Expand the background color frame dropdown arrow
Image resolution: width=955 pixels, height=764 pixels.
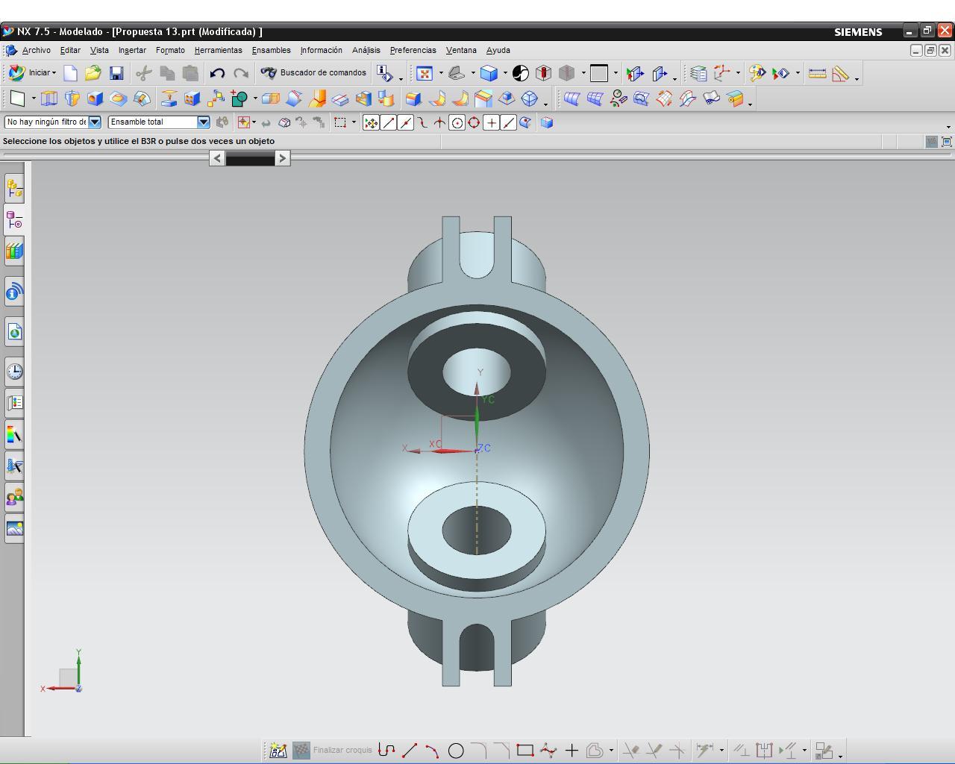coord(616,73)
